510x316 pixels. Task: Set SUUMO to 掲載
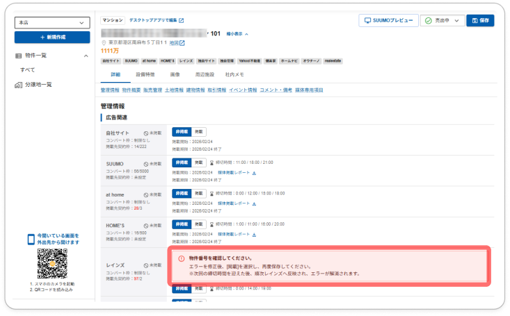coord(199,163)
